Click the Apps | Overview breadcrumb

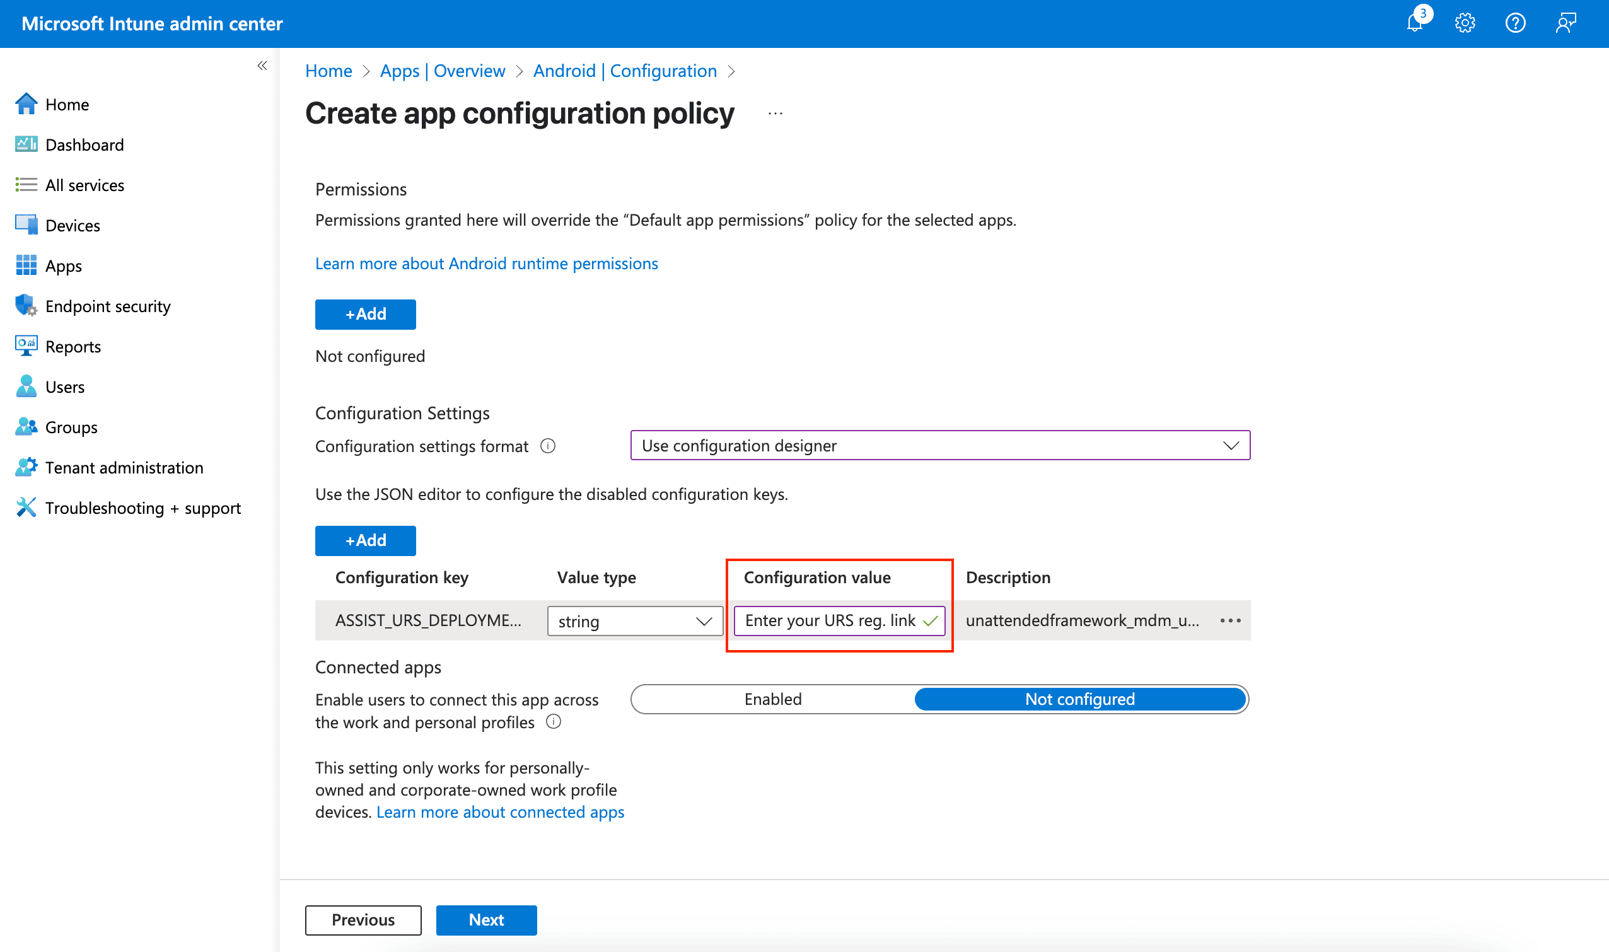442,71
